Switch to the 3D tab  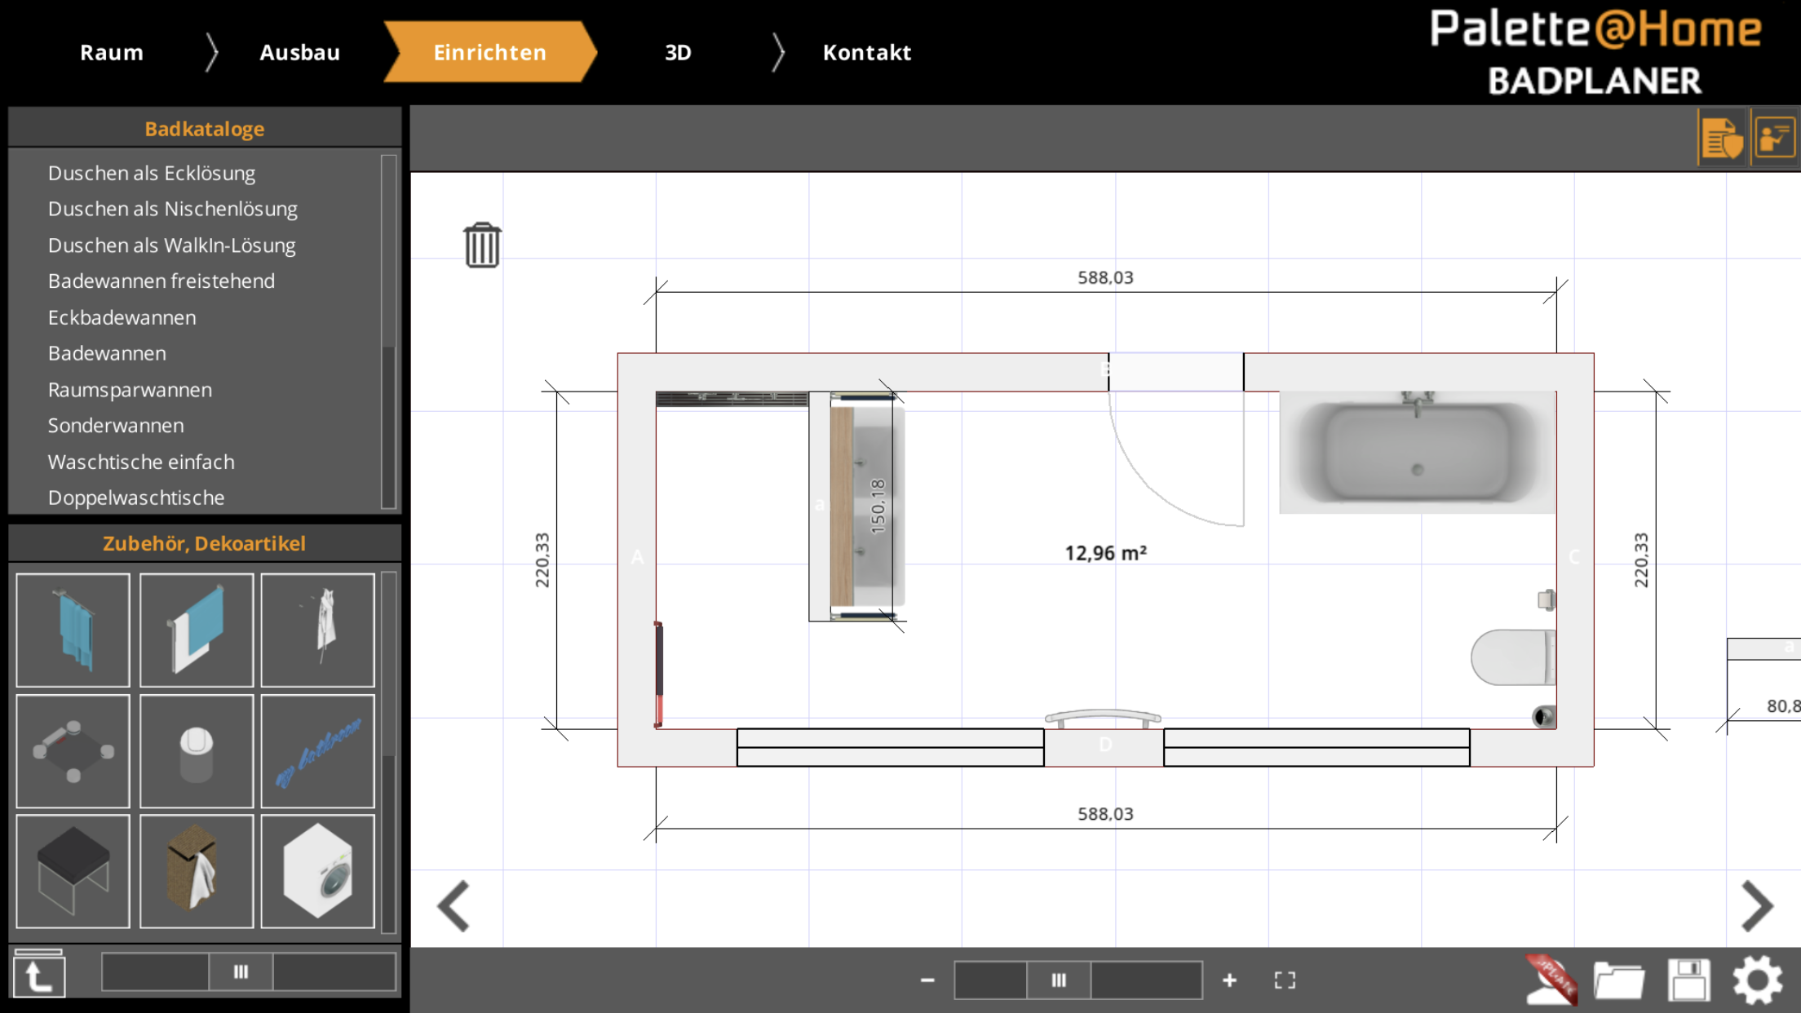[x=678, y=52]
